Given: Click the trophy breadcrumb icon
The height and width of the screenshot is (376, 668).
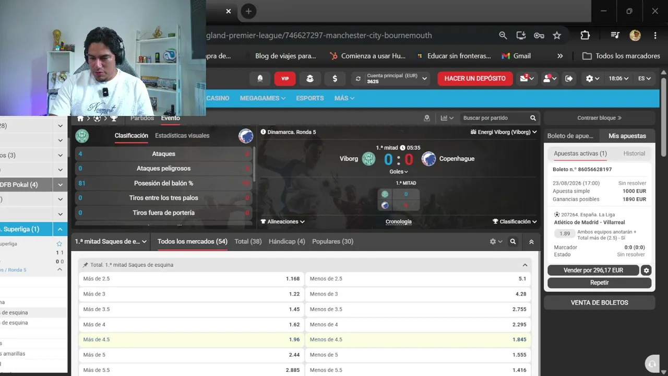Looking at the screenshot, I should point(114,119).
